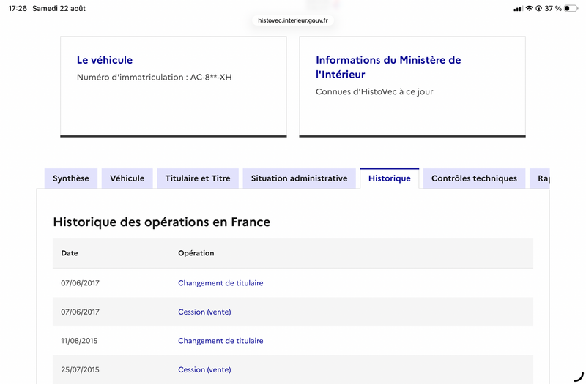This screenshot has height=384, width=586.
Task: Tap the 17:26 clock in status bar
Action: (18, 8)
